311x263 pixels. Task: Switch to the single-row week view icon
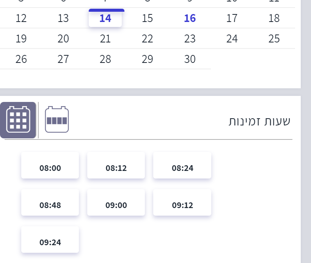click(57, 120)
